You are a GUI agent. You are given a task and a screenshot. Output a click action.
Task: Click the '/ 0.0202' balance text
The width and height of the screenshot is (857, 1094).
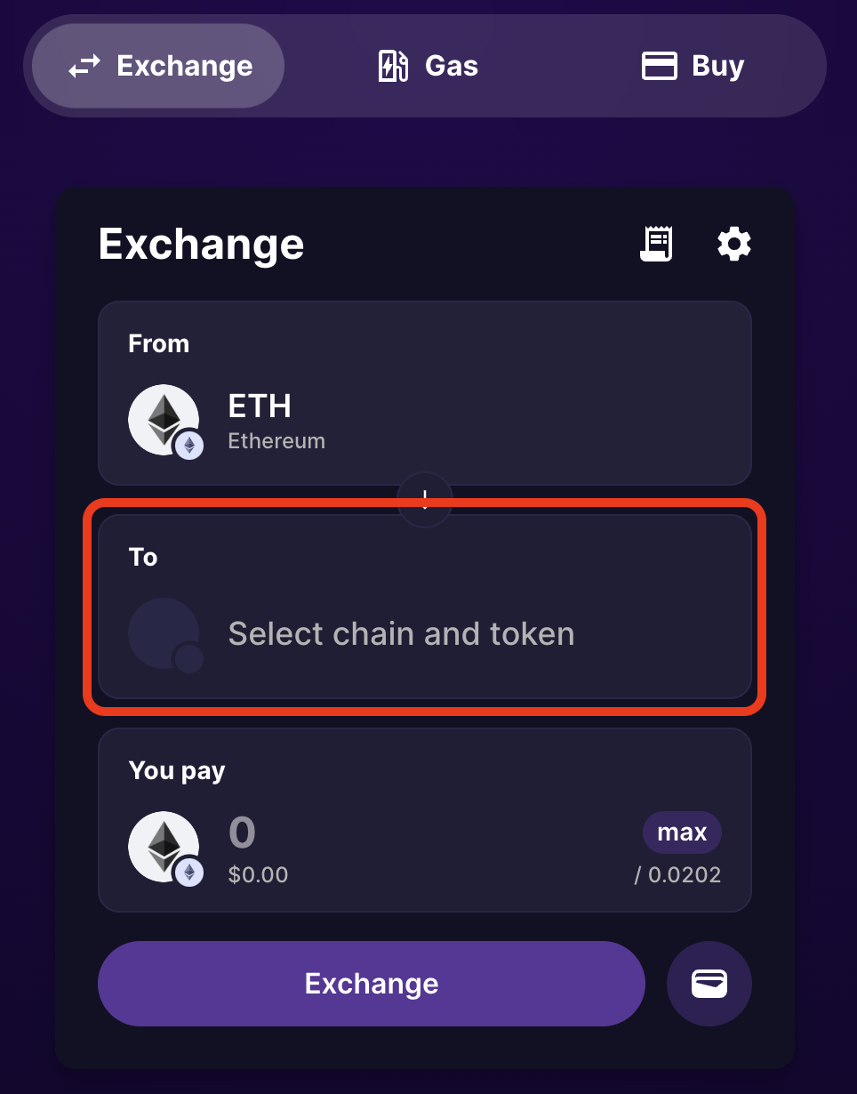pyautogui.click(x=677, y=875)
